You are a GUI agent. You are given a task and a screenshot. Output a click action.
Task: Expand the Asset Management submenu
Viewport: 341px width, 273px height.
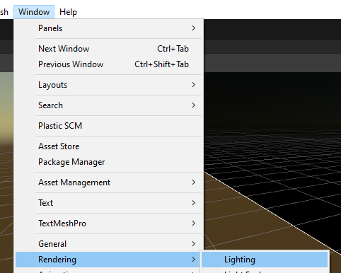coord(109,182)
